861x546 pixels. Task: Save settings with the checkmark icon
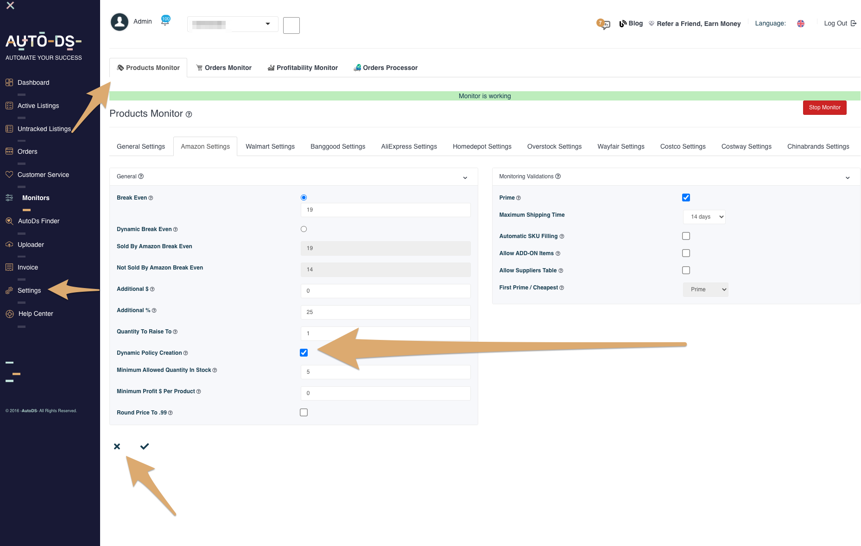point(145,446)
